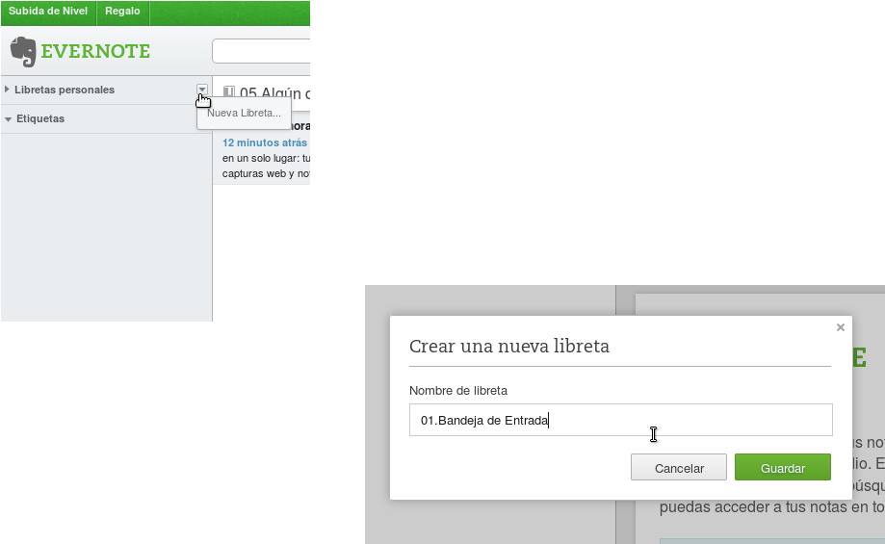Save the notebook with Guardar
Viewport: 885px width, 544px height.
tap(783, 467)
